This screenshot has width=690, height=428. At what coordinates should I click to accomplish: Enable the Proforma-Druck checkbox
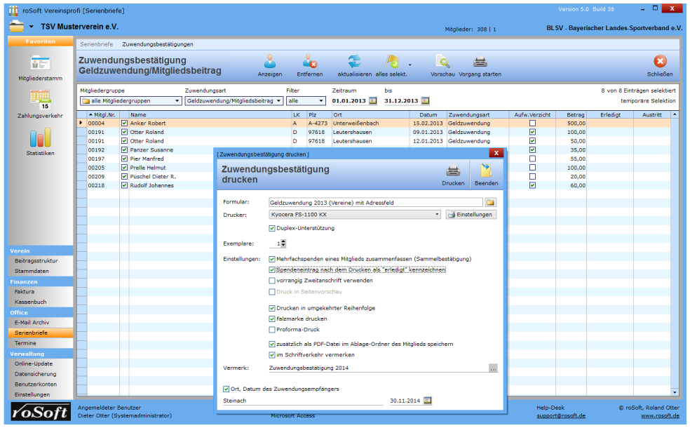tap(273, 329)
